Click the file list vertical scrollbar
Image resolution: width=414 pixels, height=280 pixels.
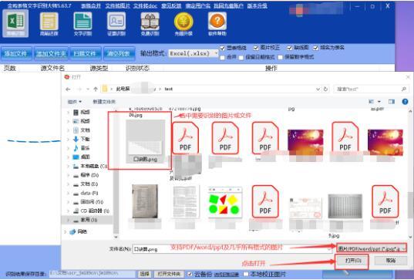[x=410, y=173]
